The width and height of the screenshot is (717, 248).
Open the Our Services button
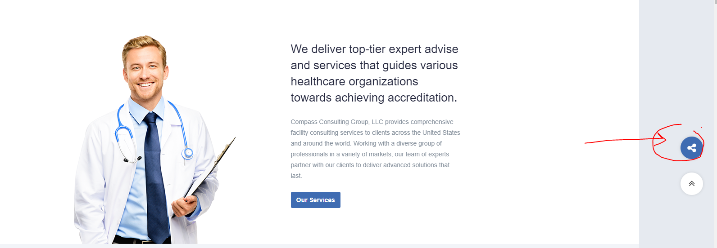click(315, 200)
